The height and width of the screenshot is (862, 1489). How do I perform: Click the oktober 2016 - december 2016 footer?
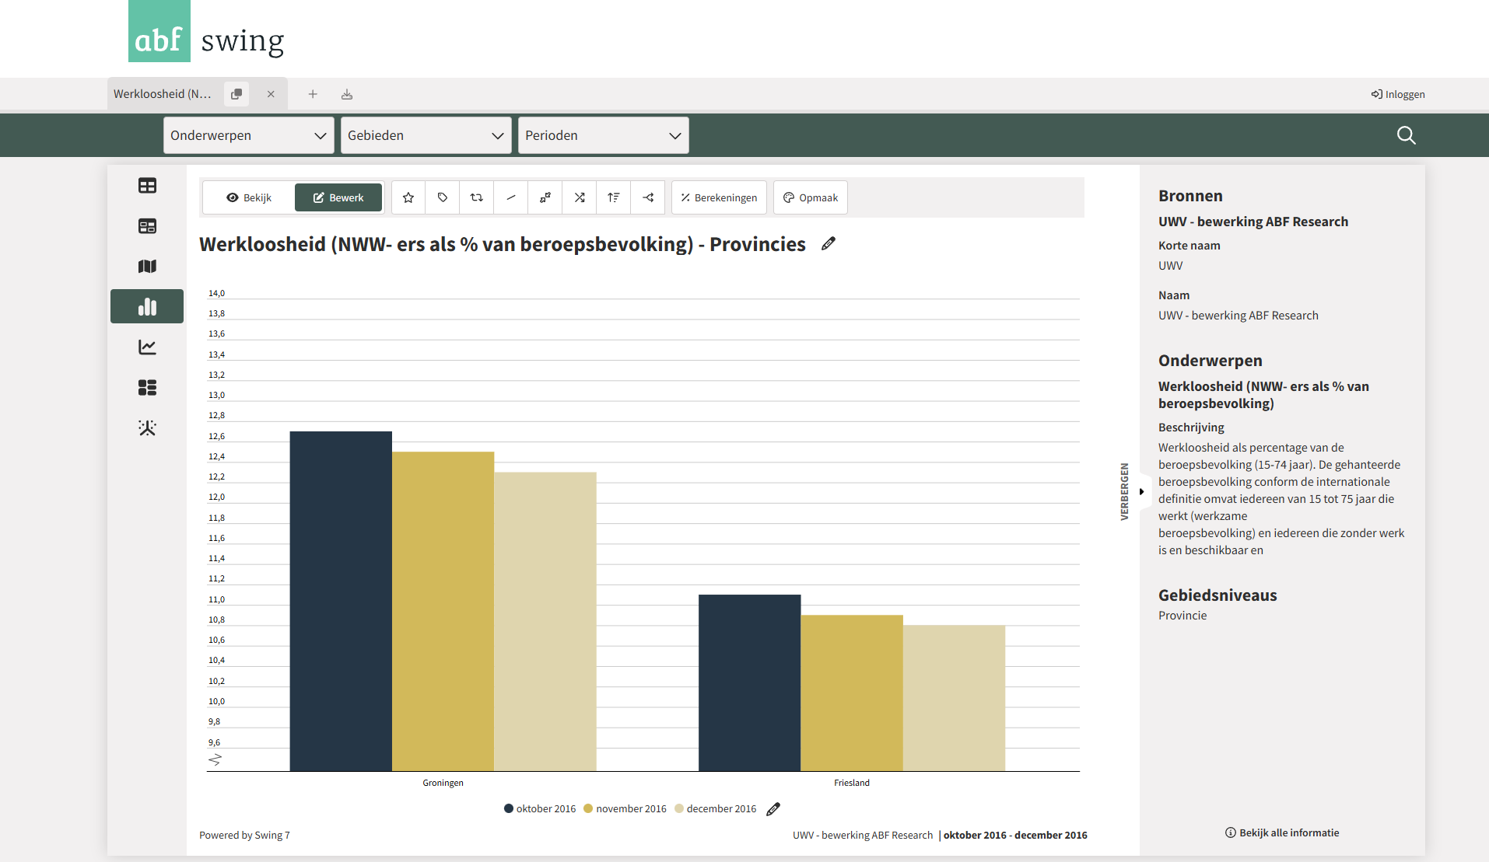click(1015, 836)
